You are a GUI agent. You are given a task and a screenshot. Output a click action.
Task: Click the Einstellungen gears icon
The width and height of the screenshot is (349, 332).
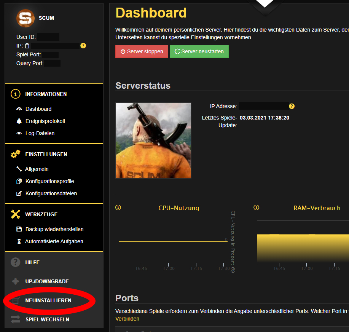click(15, 154)
